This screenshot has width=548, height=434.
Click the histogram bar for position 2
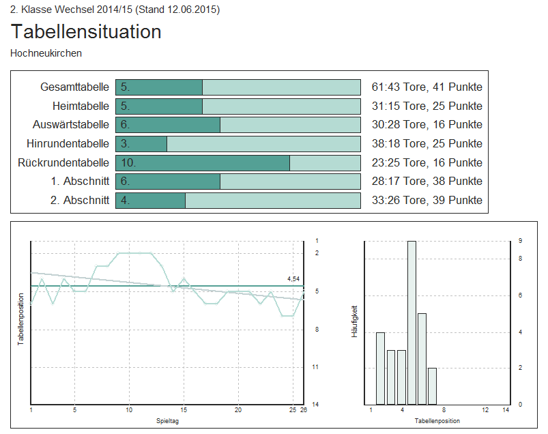click(391, 377)
